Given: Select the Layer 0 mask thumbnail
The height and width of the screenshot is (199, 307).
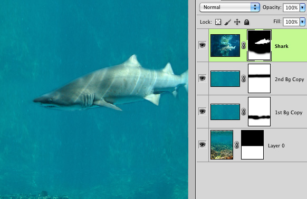Looking at the screenshot, I should click(x=252, y=145).
